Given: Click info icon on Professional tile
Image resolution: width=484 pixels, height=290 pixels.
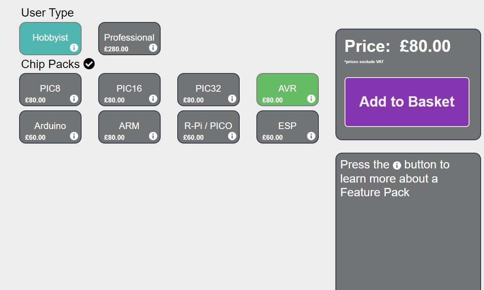Looking at the screenshot, I should click(153, 48).
